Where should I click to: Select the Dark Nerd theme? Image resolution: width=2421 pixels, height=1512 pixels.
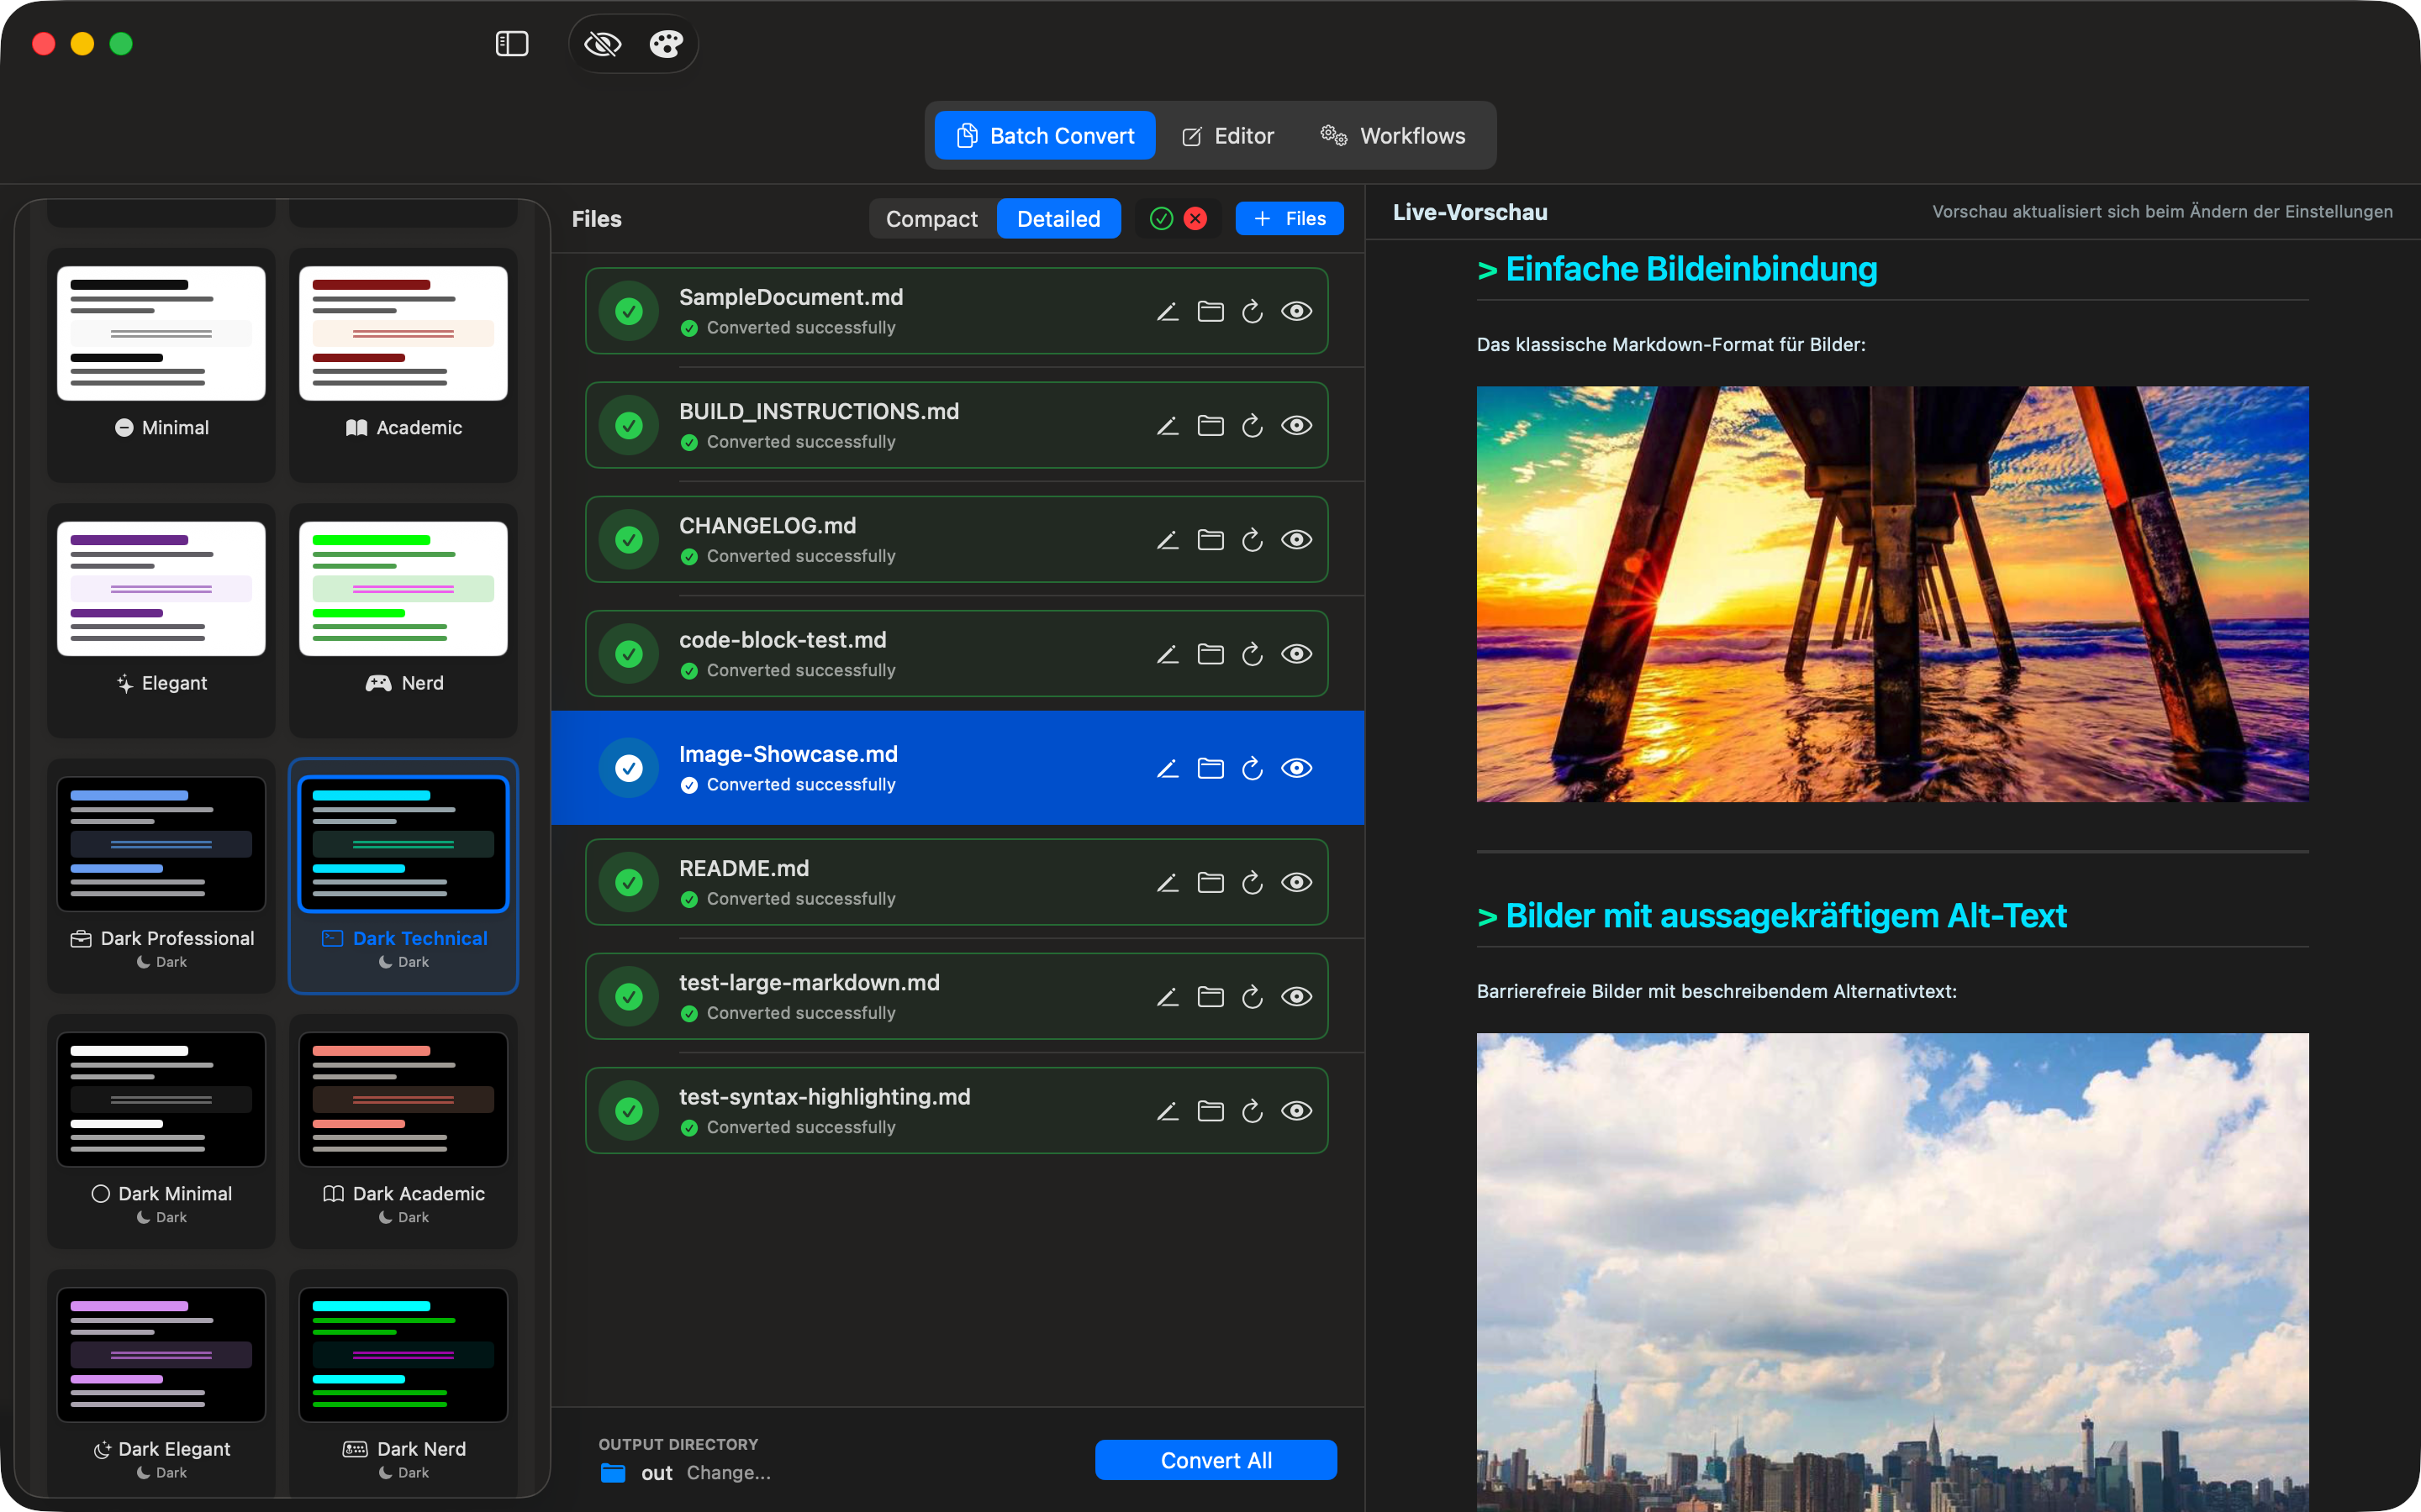click(403, 1385)
